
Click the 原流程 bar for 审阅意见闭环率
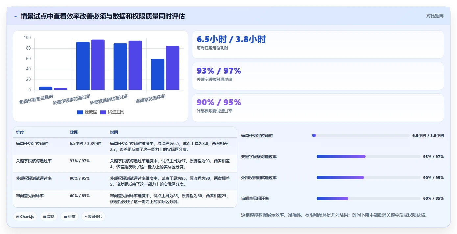(x=157, y=75)
